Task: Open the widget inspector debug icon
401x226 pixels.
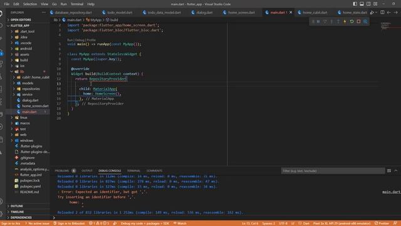Action: [365, 21]
